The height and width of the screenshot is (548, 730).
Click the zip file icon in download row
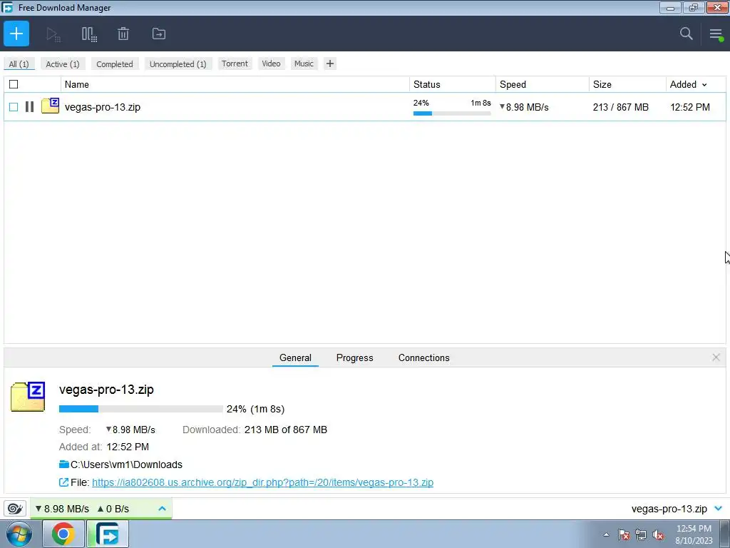tap(51, 106)
